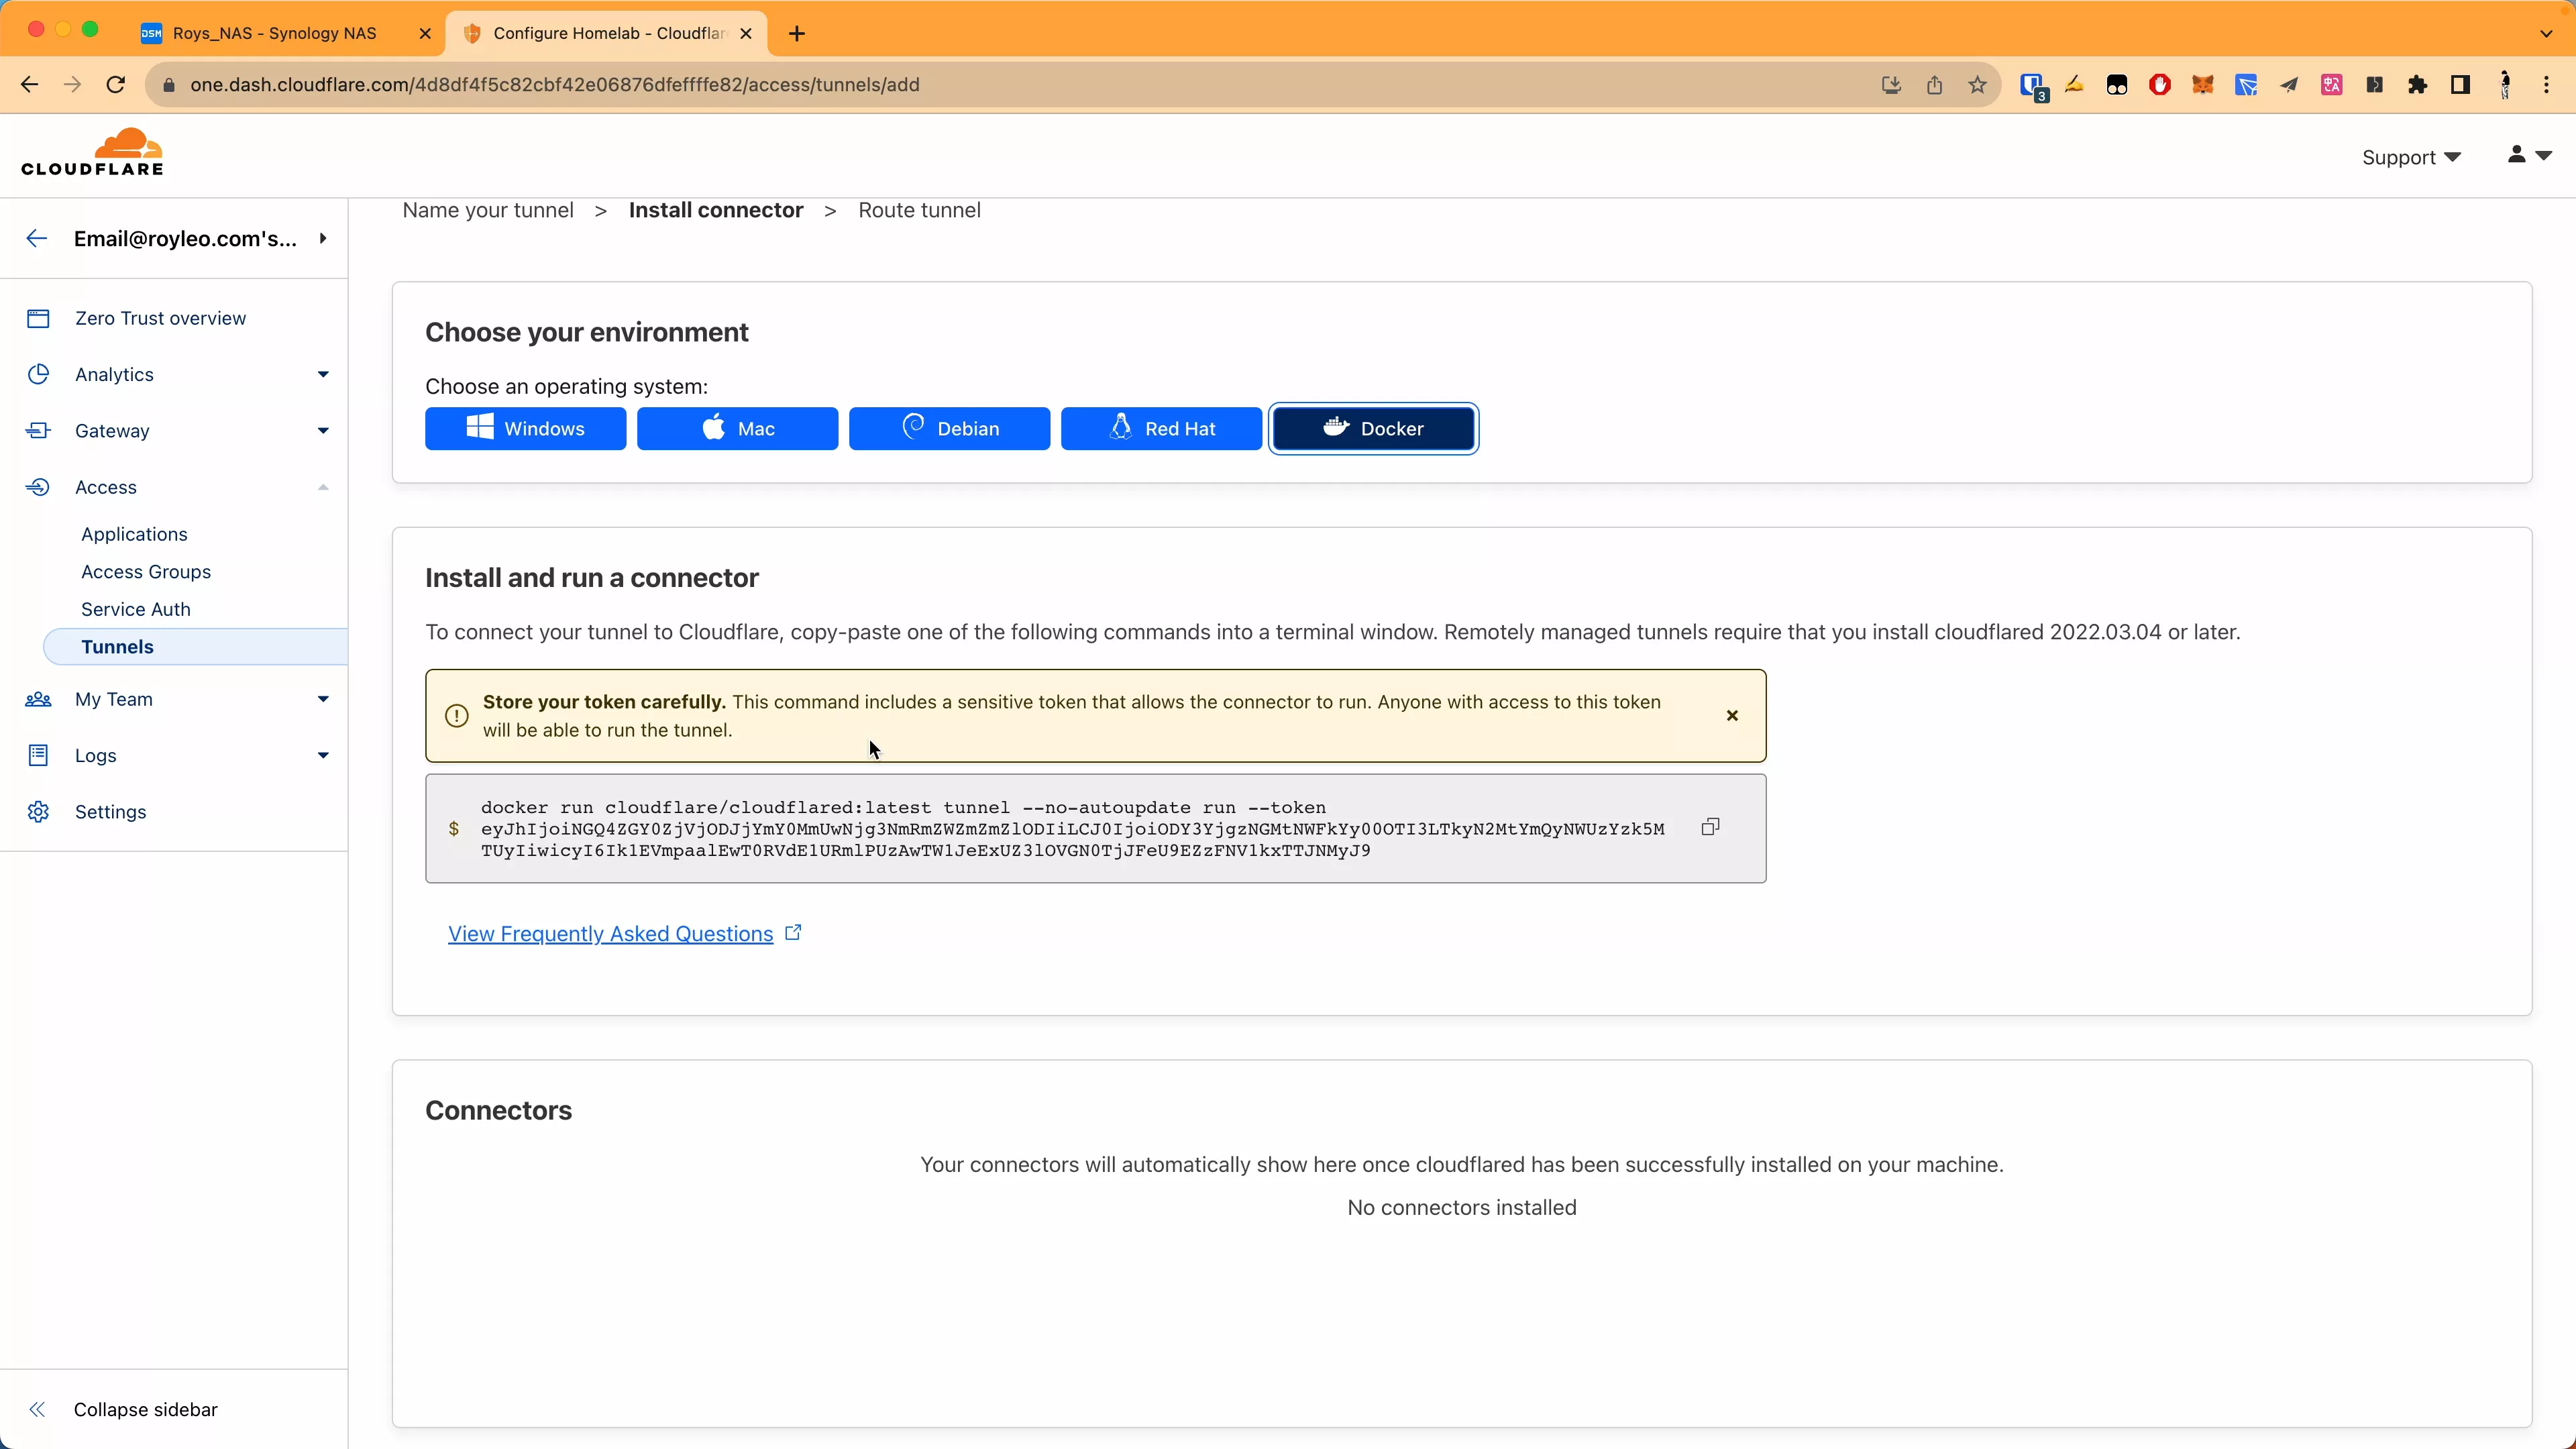
Task: Choose Mac as the environment
Action: (738, 429)
